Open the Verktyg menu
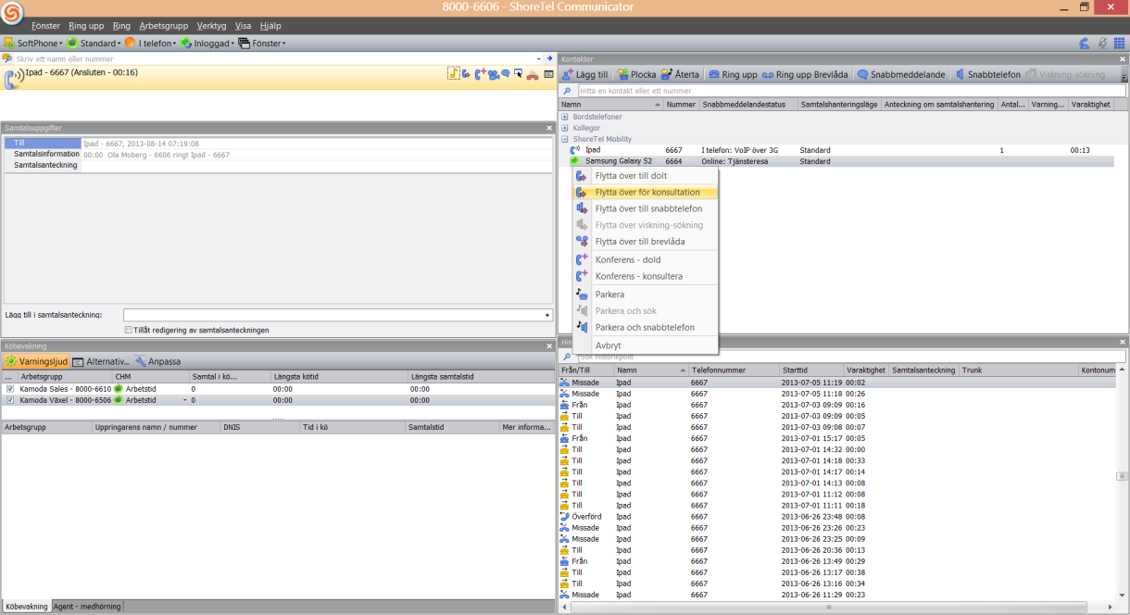This screenshot has width=1130, height=615. [211, 26]
